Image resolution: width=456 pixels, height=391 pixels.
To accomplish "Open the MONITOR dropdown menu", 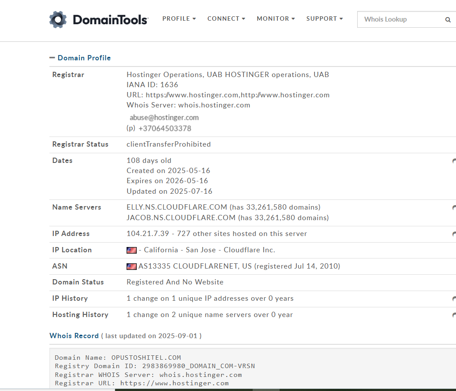I will tap(276, 18).
